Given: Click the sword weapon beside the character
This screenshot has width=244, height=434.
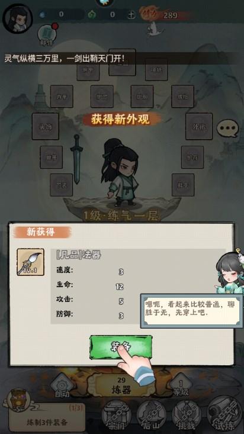Looking at the screenshot, I should [x=76, y=159].
